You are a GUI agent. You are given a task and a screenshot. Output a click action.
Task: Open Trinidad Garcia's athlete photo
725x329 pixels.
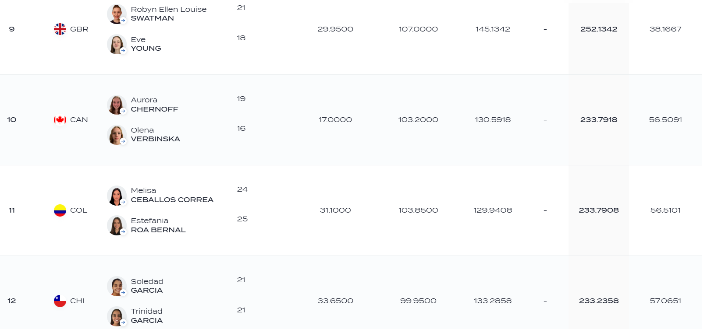(117, 316)
